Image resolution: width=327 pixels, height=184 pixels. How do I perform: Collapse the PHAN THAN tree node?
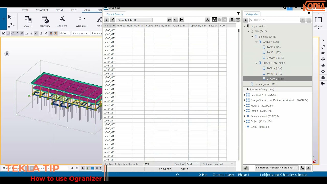tap(256, 63)
